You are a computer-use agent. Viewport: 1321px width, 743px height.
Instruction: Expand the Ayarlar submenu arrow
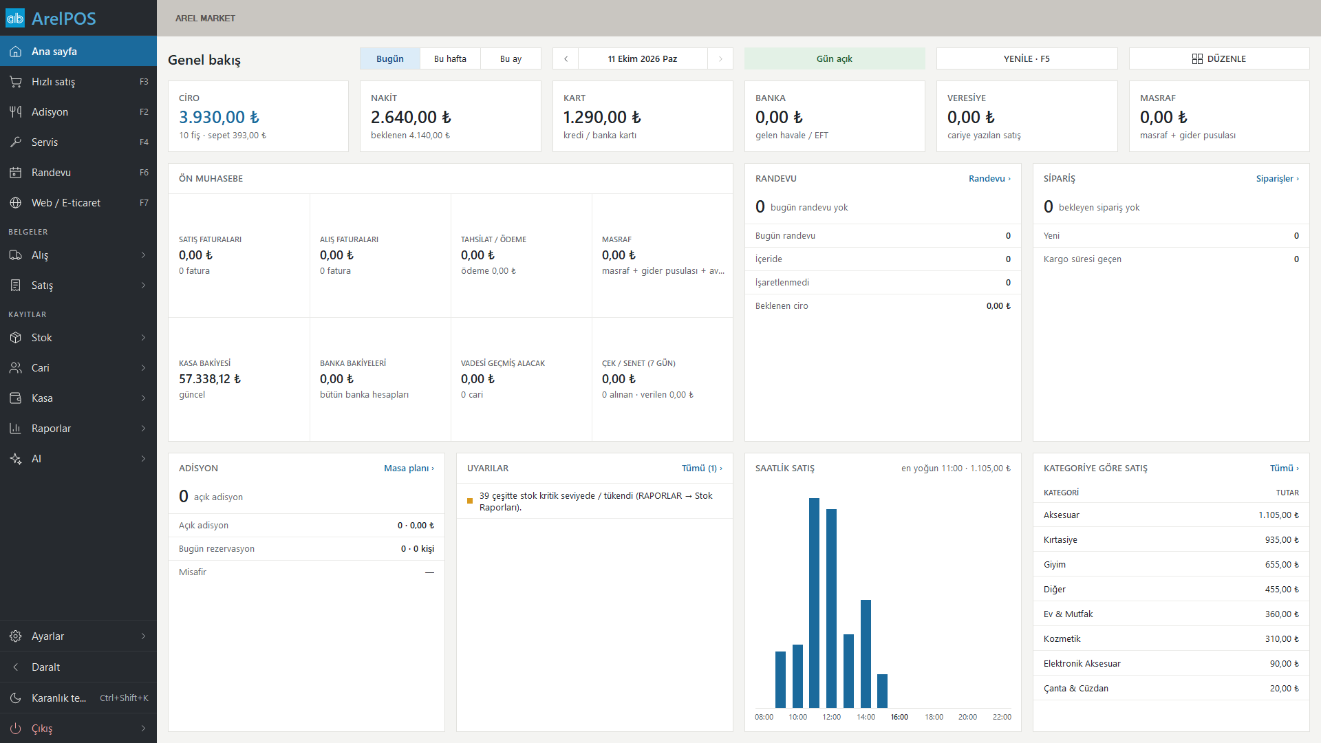coord(143,636)
